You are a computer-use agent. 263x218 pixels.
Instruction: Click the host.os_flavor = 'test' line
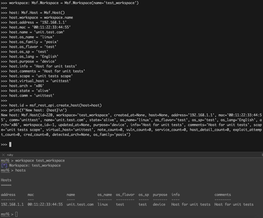[x=29, y=47]
